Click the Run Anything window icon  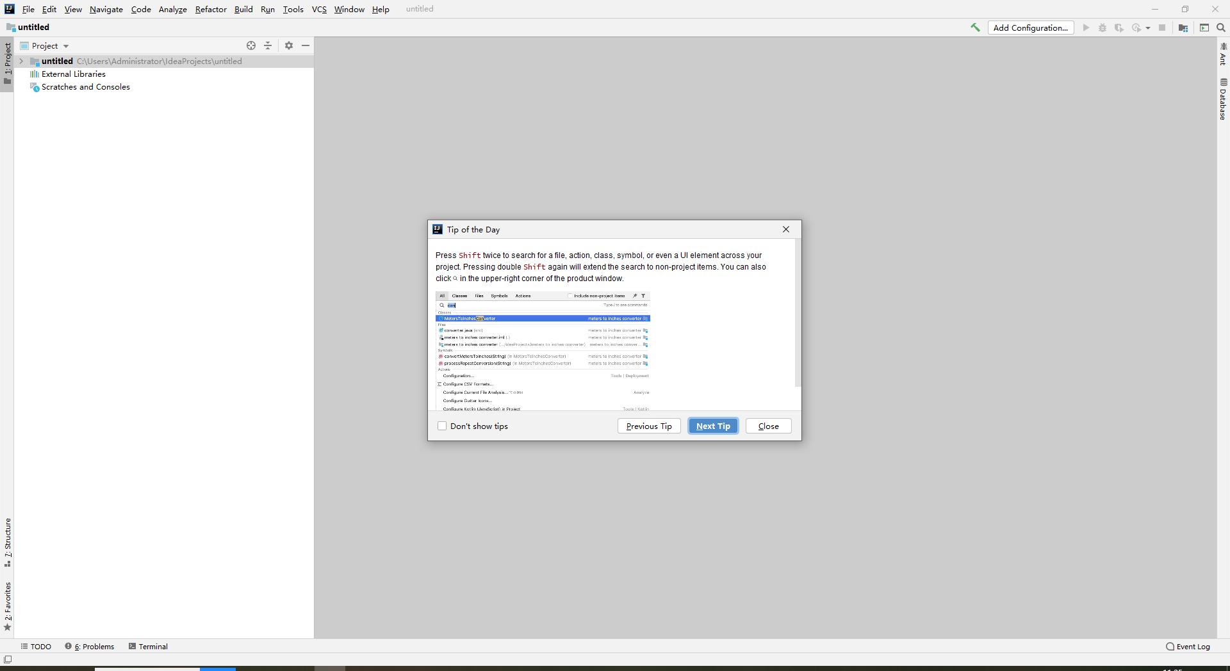tap(1204, 28)
